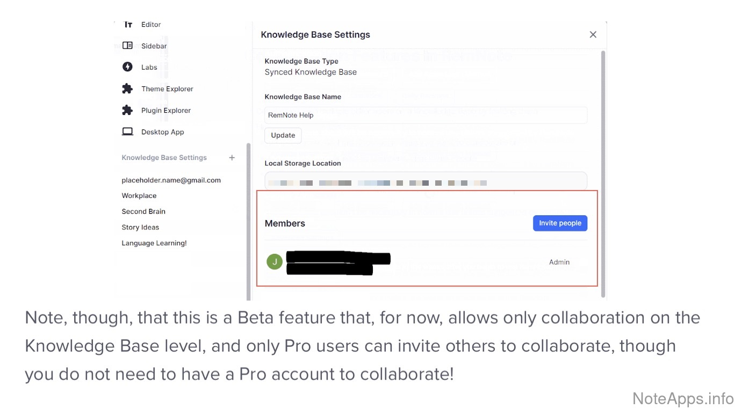This screenshot has height=409, width=735.
Task: Click the Knowledge Base Name input field
Action: coord(426,115)
